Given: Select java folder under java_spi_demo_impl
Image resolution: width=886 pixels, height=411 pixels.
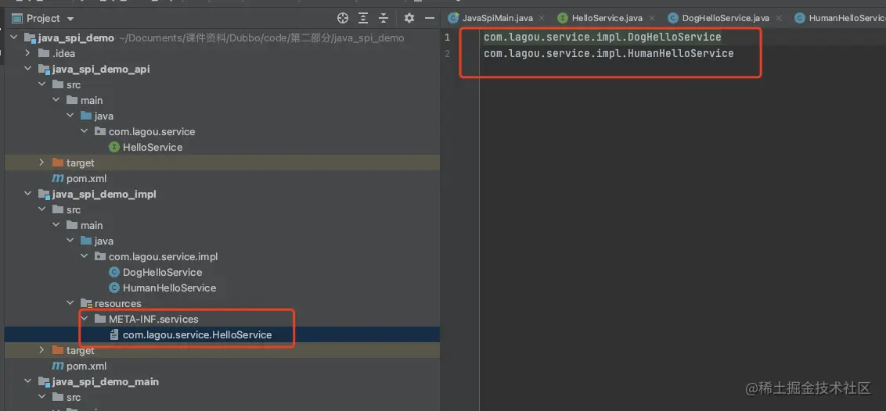Looking at the screenshot, I should (x=104, y=241).
